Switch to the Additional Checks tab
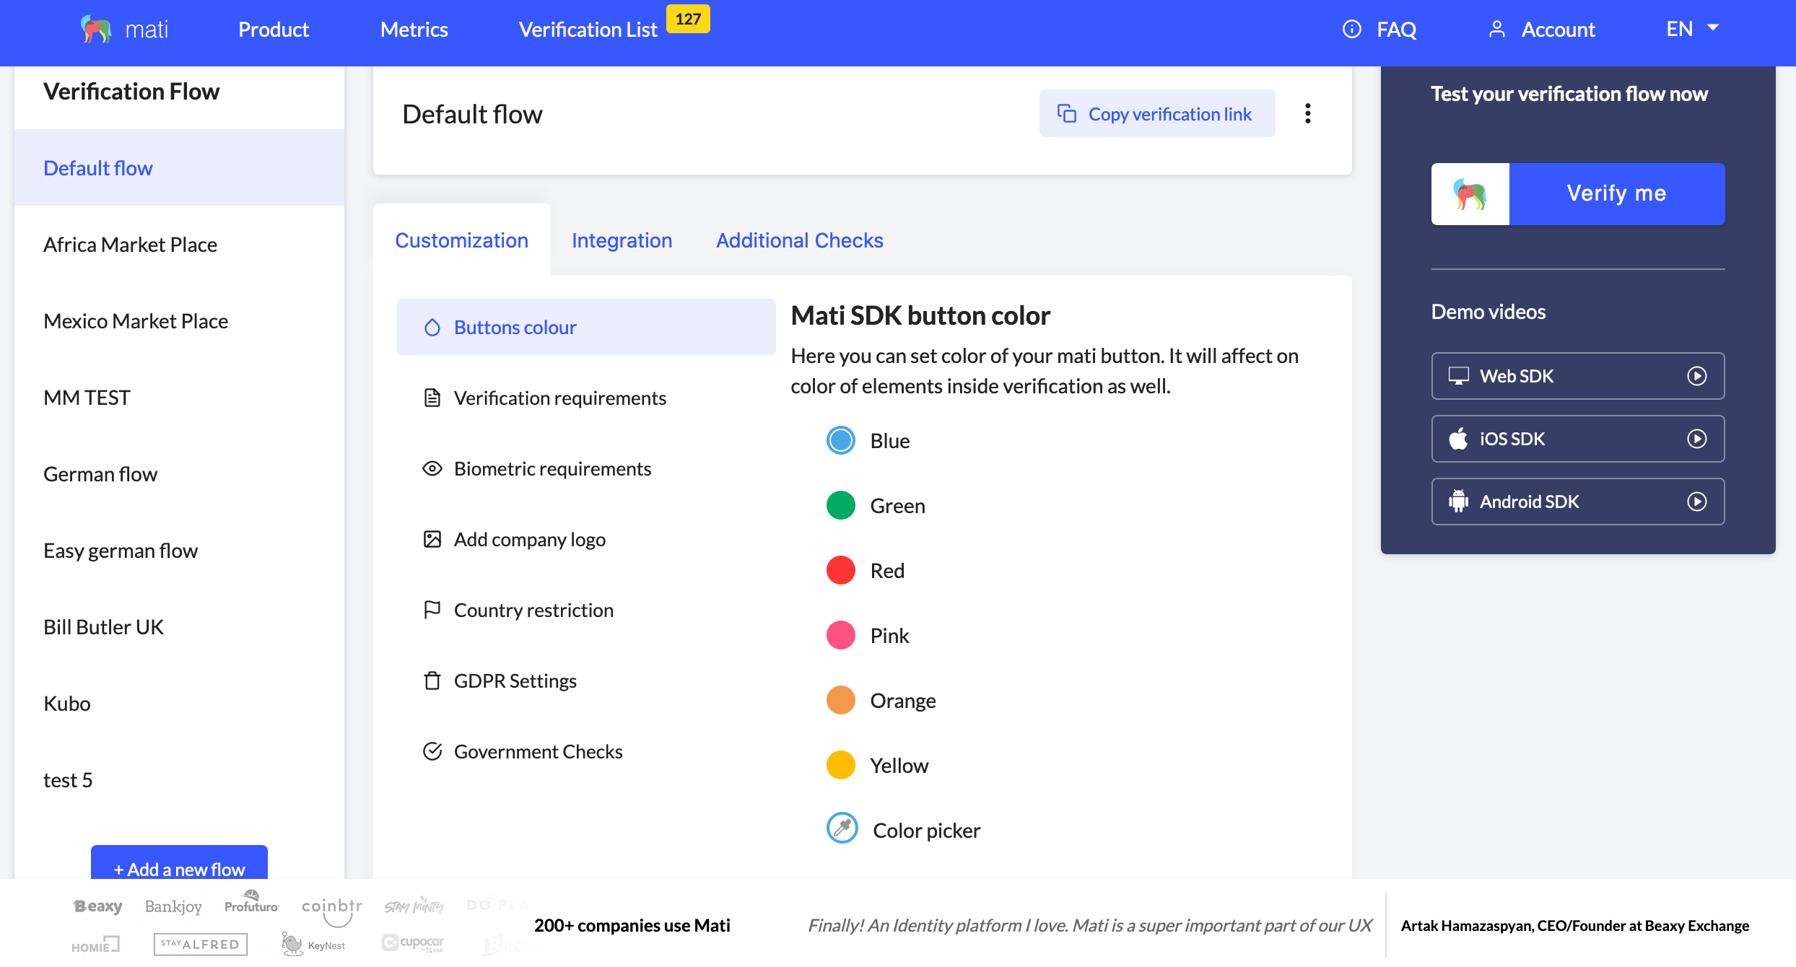Viewport: 1796px width, 967px height. 799,240
